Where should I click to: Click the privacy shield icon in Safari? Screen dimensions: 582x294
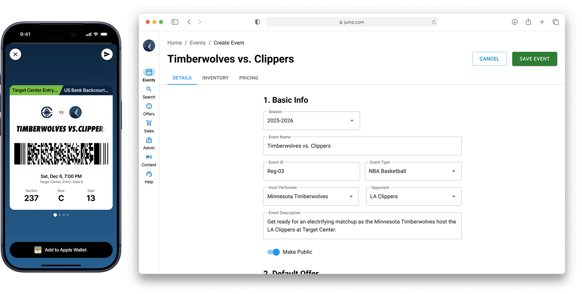[258, 22]
